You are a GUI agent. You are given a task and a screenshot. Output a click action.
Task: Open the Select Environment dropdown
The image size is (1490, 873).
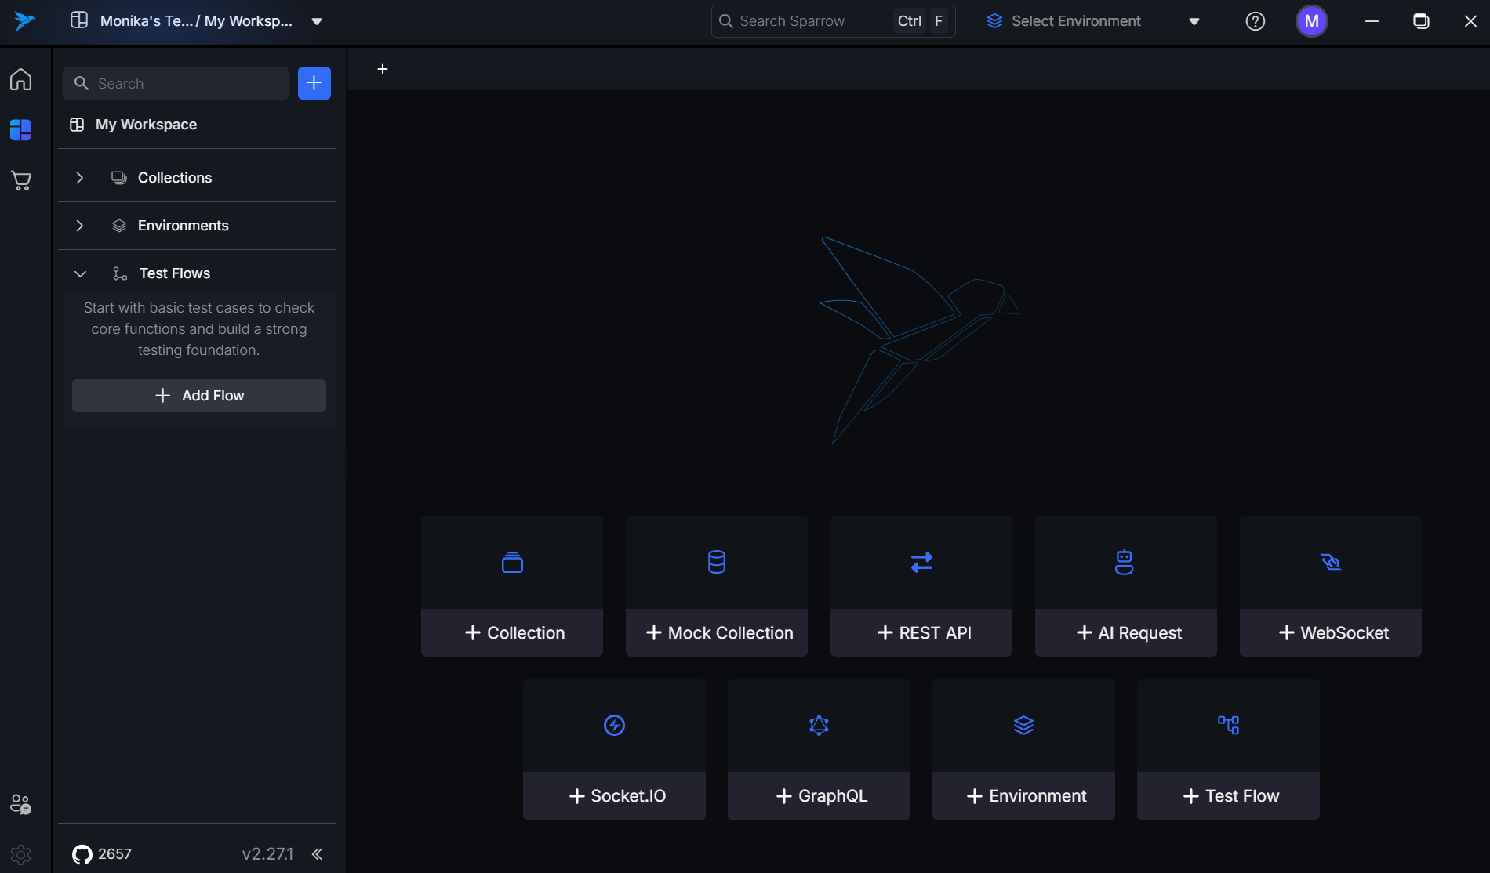coord(1094,21)
